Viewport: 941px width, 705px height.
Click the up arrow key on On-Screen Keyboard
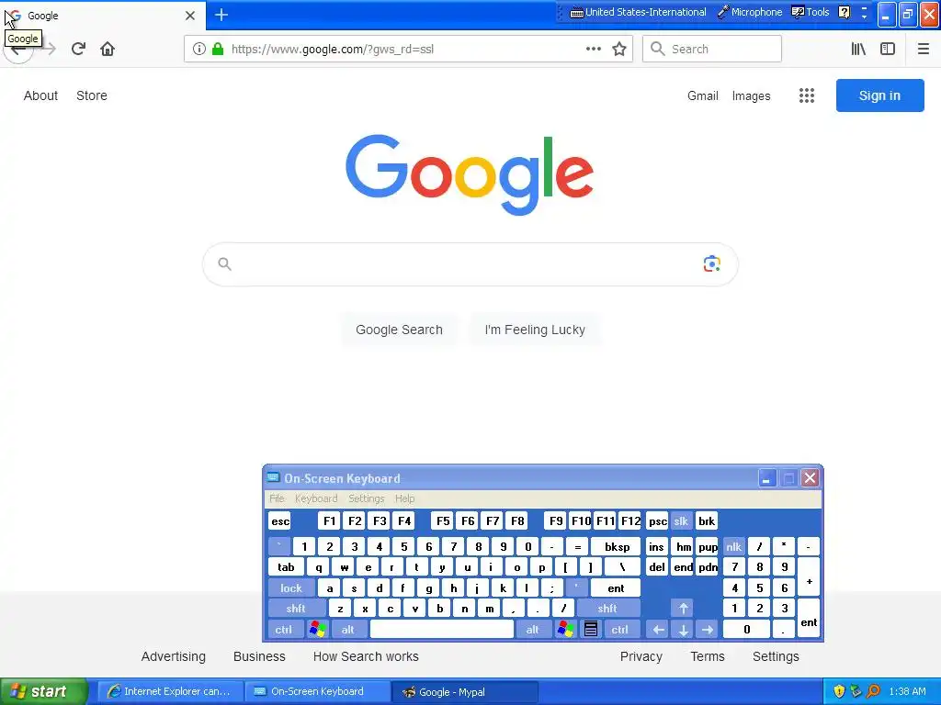pyautogui.click(x=683, y=609)
